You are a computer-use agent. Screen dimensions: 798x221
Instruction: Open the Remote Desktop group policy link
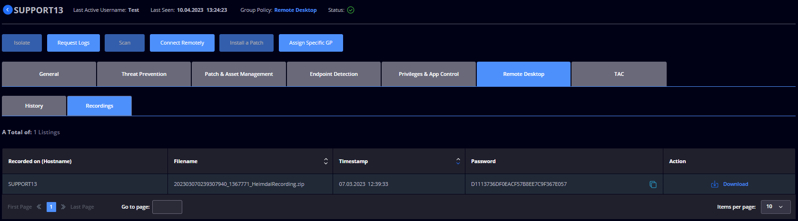click(296, 10)
